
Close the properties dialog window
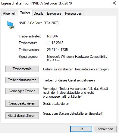[114, 3]
